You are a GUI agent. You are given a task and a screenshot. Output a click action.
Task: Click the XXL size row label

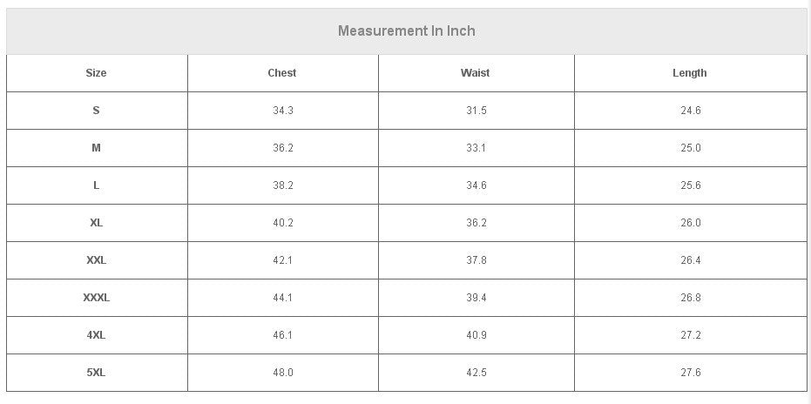point(96,260)
